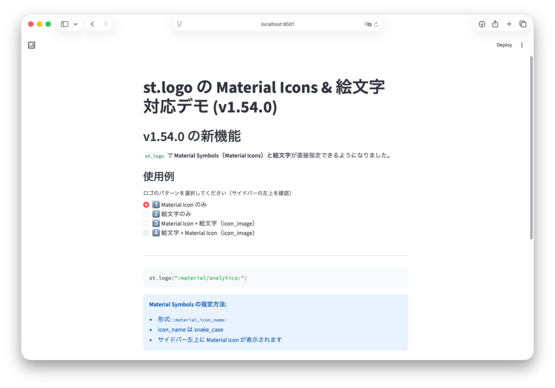Show the tab overview icon
This screenshot has height=388, width=555.
(x=522, y=24)
